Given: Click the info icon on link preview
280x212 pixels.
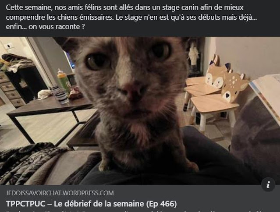Looking at the screenshot, I should [268, 184].
